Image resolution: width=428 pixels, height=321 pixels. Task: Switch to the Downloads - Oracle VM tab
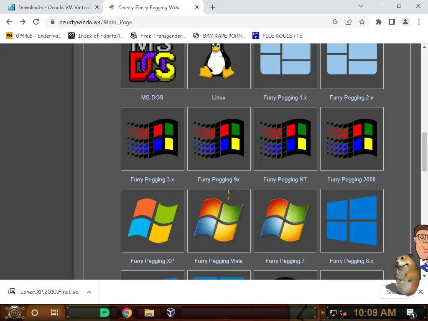51,8
